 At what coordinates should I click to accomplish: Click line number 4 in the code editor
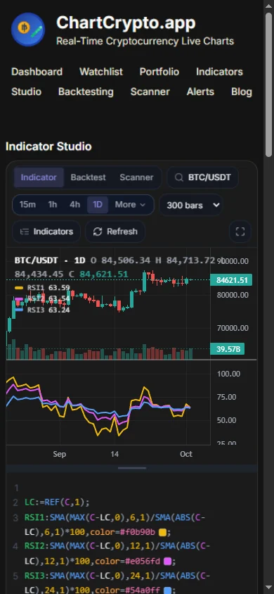(15, 546)
